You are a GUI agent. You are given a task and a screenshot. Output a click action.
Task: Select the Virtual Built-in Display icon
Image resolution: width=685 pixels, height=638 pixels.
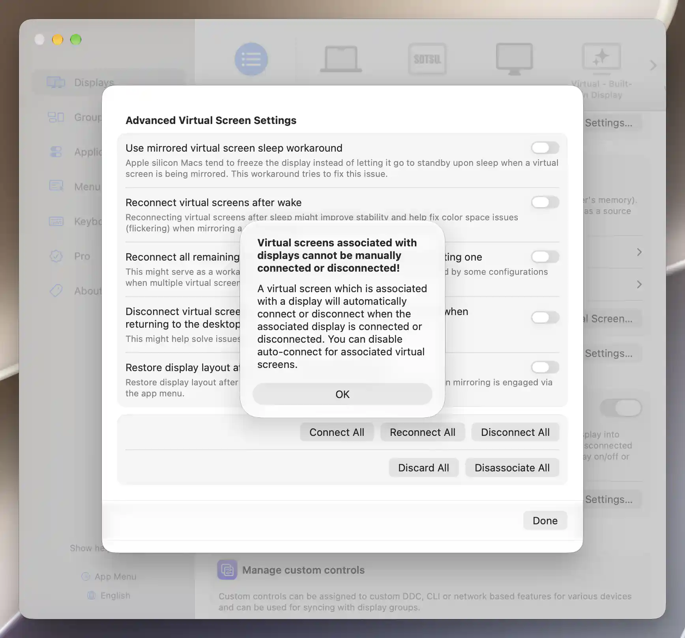click(601, 59)
